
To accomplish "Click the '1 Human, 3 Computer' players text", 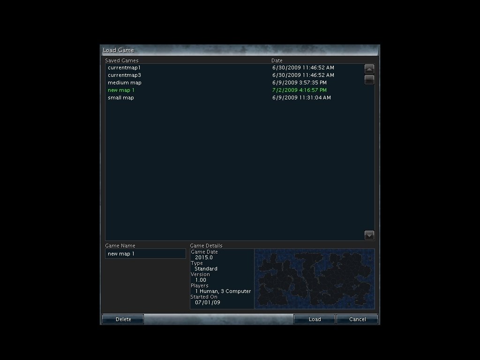I will (223, 291).
